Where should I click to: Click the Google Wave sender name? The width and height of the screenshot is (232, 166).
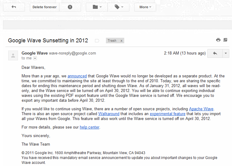[35, 53]
